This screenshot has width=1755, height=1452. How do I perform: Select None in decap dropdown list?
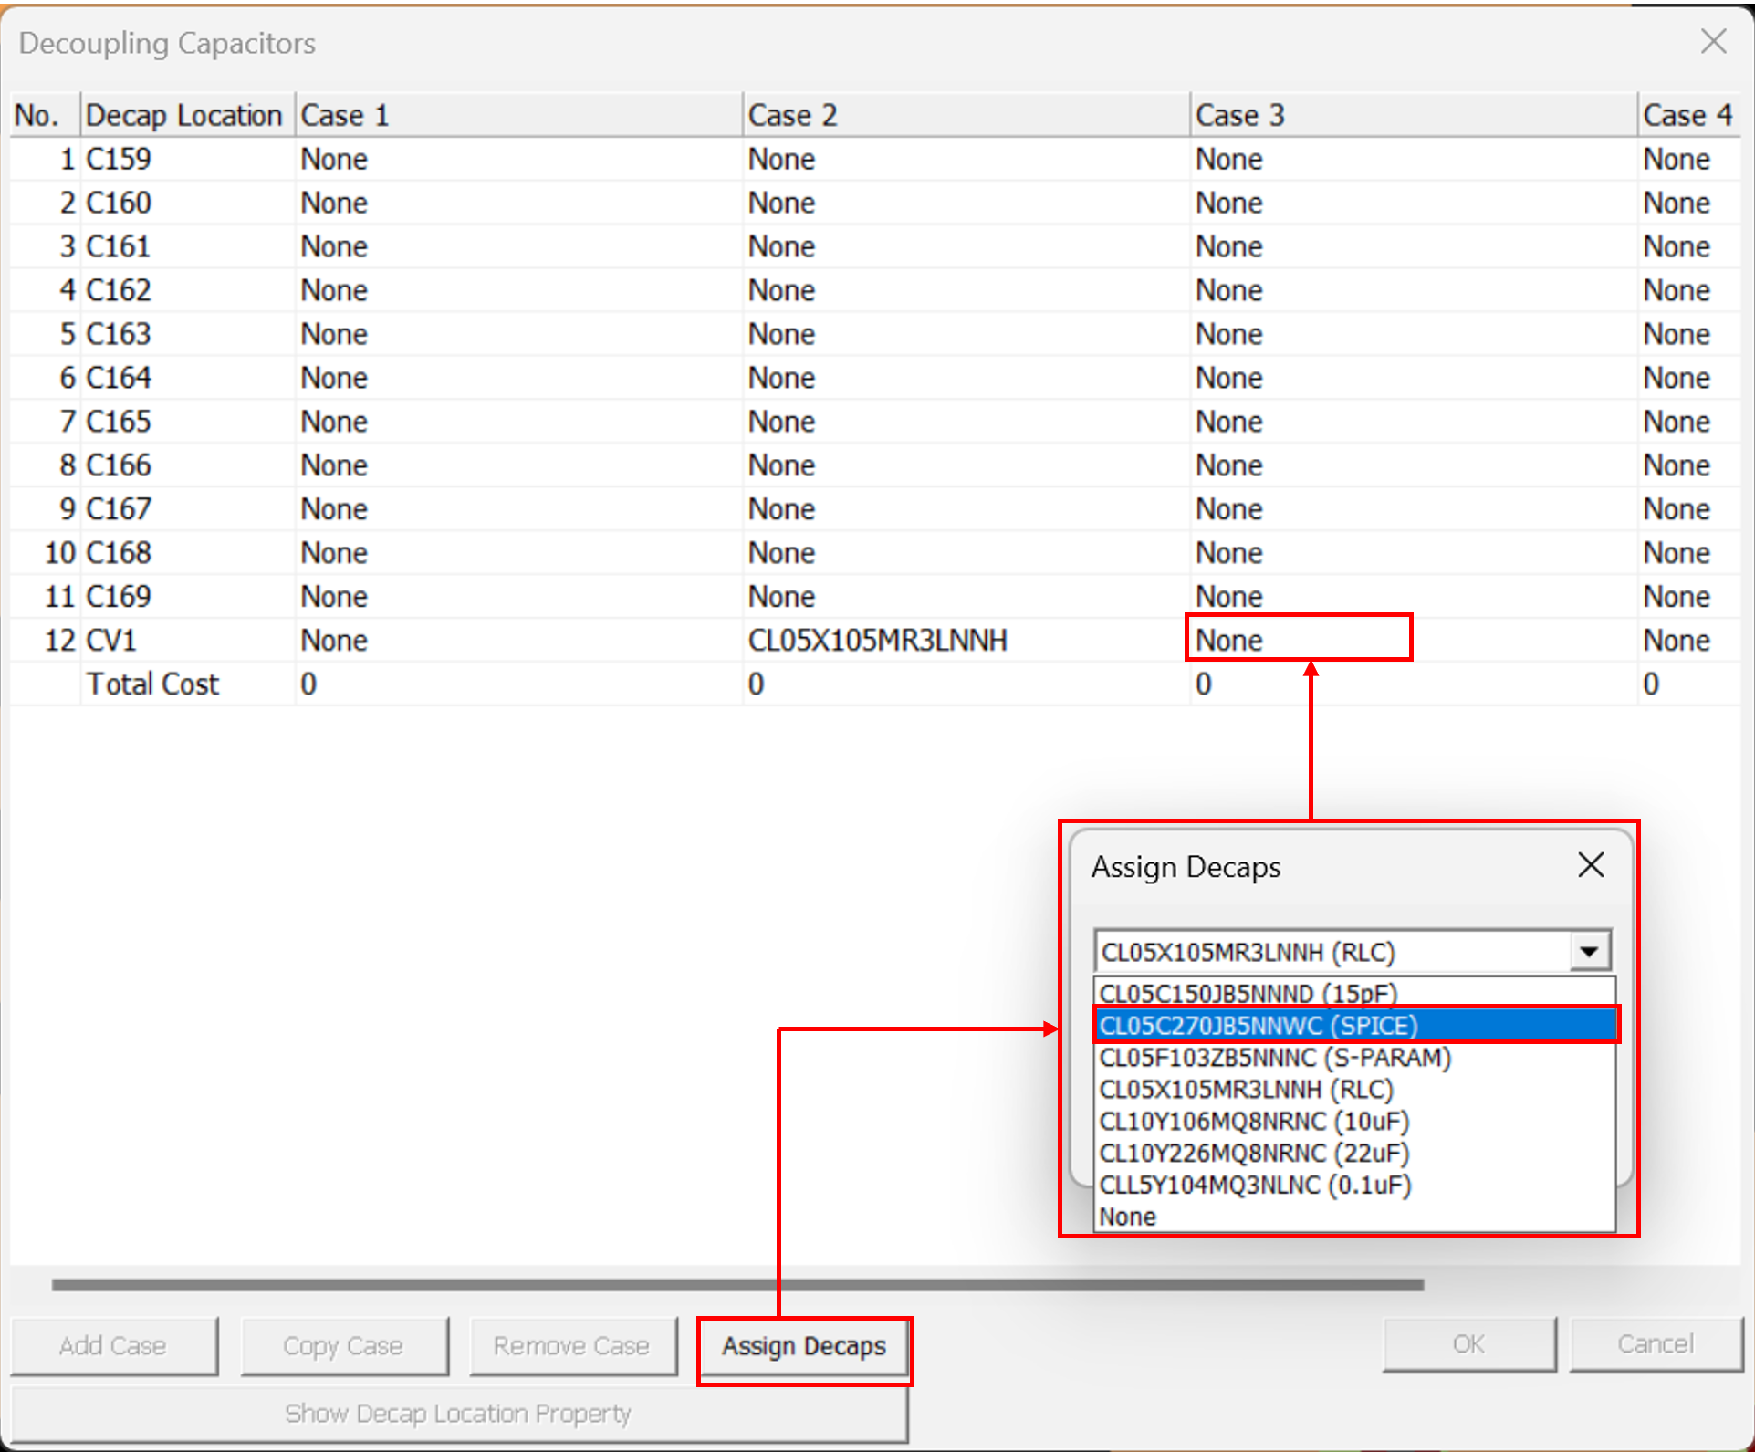point(1128,1217)
